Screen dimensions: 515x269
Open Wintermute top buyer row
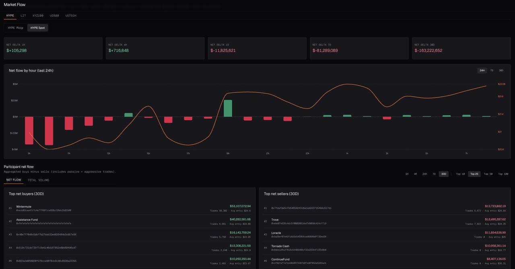(x=130, y=208)
